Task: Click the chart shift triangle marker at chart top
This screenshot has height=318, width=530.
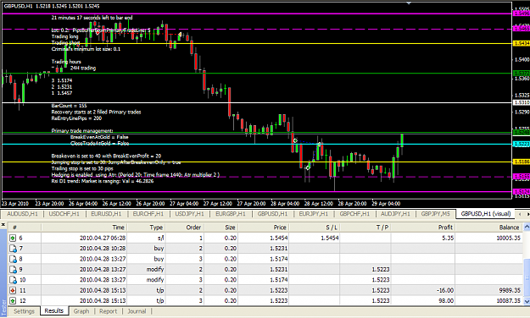Action: (409, 3)
